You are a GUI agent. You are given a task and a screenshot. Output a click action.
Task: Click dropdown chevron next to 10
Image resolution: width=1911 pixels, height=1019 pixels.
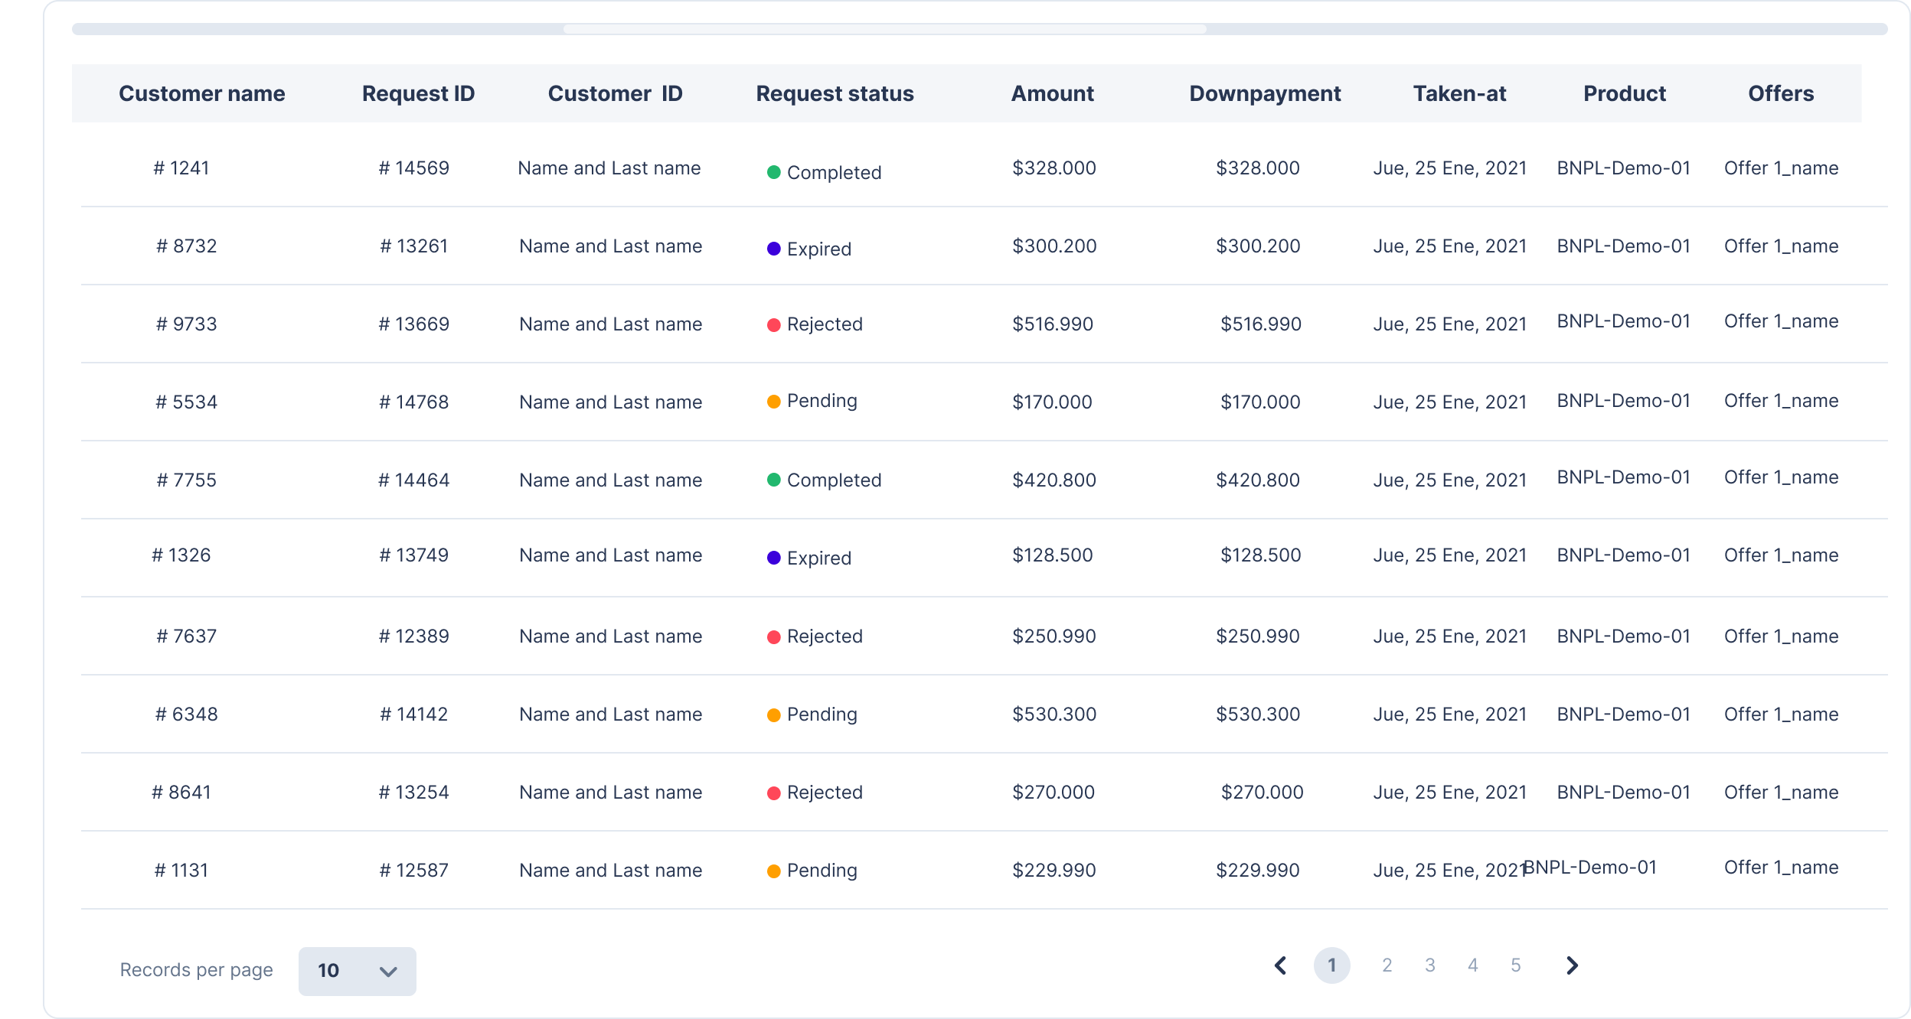tap(388, 972)
